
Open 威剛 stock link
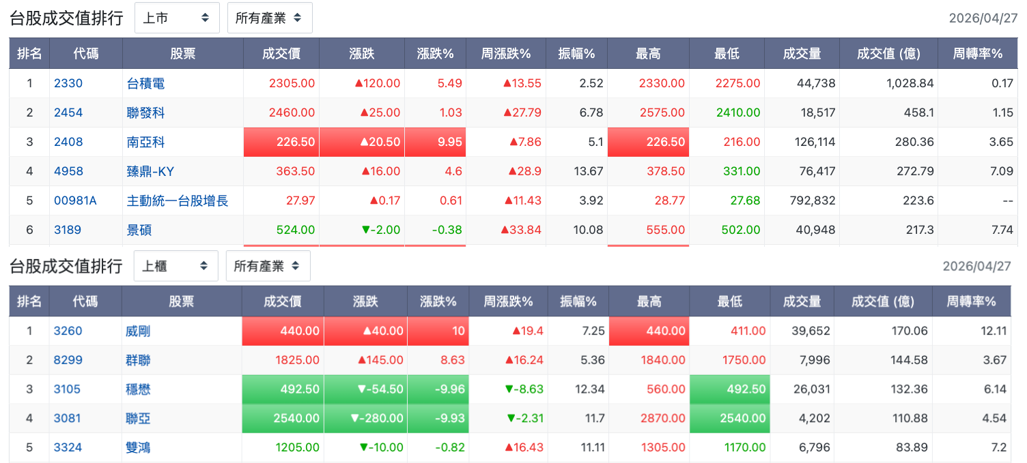[x=138, y=331]
